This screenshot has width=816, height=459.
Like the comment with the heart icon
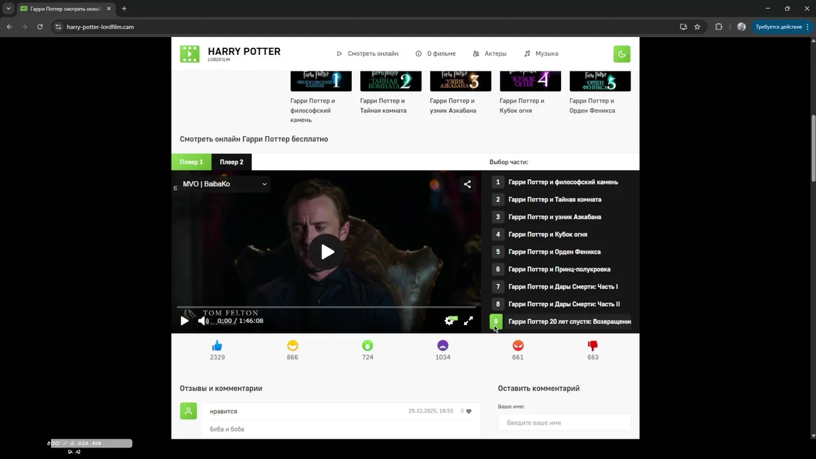click(469, 411)
